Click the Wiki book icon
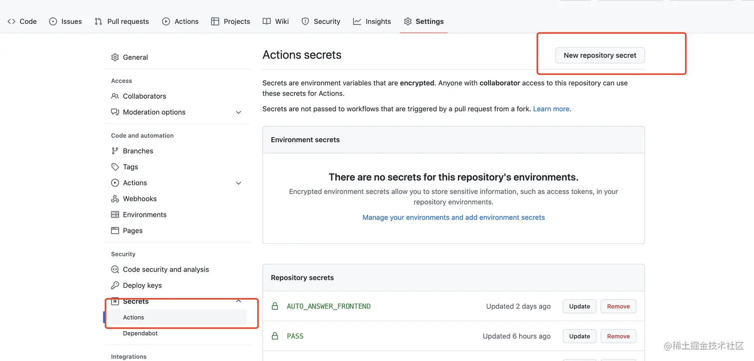 [x=267, y=21]
